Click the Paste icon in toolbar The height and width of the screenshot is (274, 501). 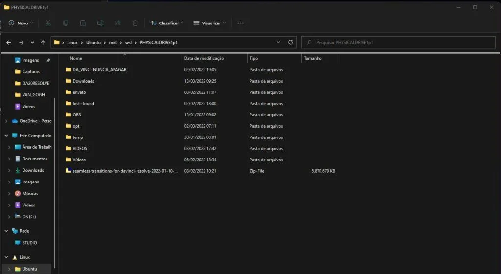point(83,23)
